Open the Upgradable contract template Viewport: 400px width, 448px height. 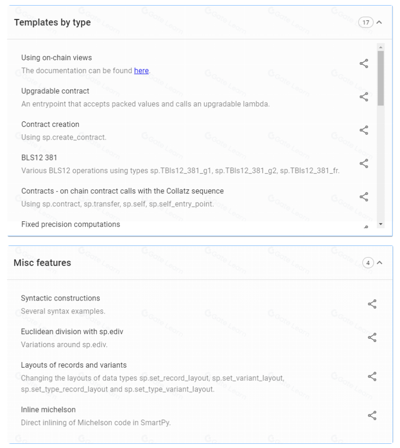pos(55,91)
